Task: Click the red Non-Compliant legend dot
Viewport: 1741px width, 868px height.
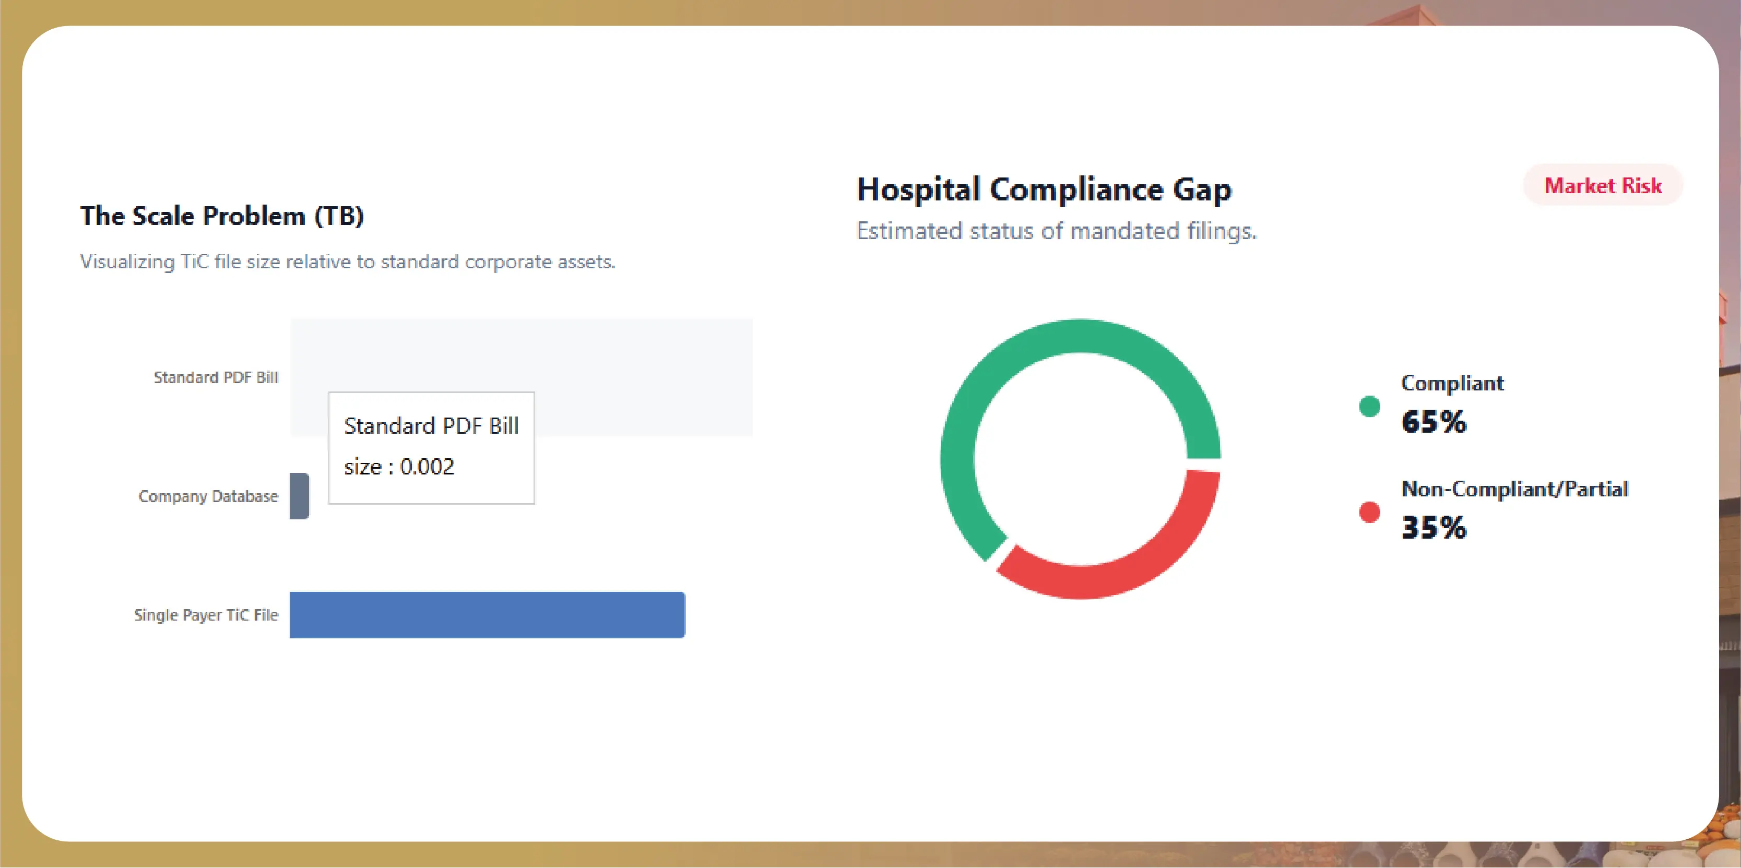Action: (1369, 512)
